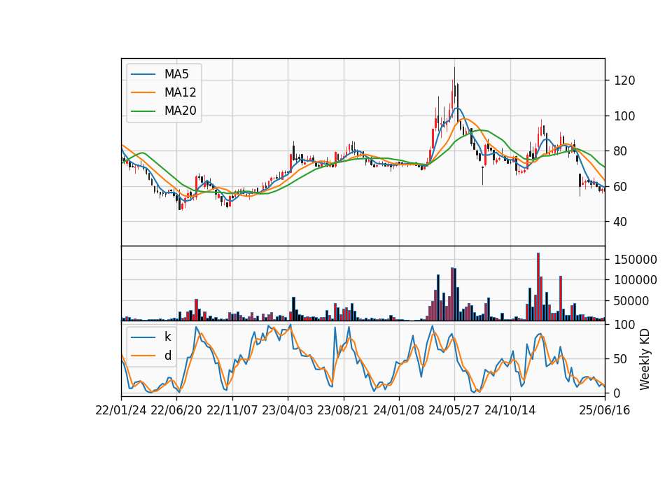The height and width of the screenshot is (483, 672).
Task: Click the blue MA5 legend line
Action: pyautogui.click(x=143, y=74)
